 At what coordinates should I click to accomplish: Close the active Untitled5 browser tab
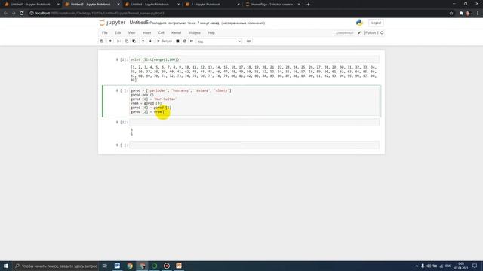click(118, 5)
